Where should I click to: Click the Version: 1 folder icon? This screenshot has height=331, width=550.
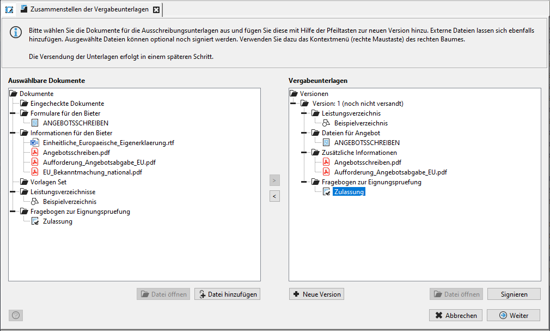pyautogui.click(x=305, y=103)
